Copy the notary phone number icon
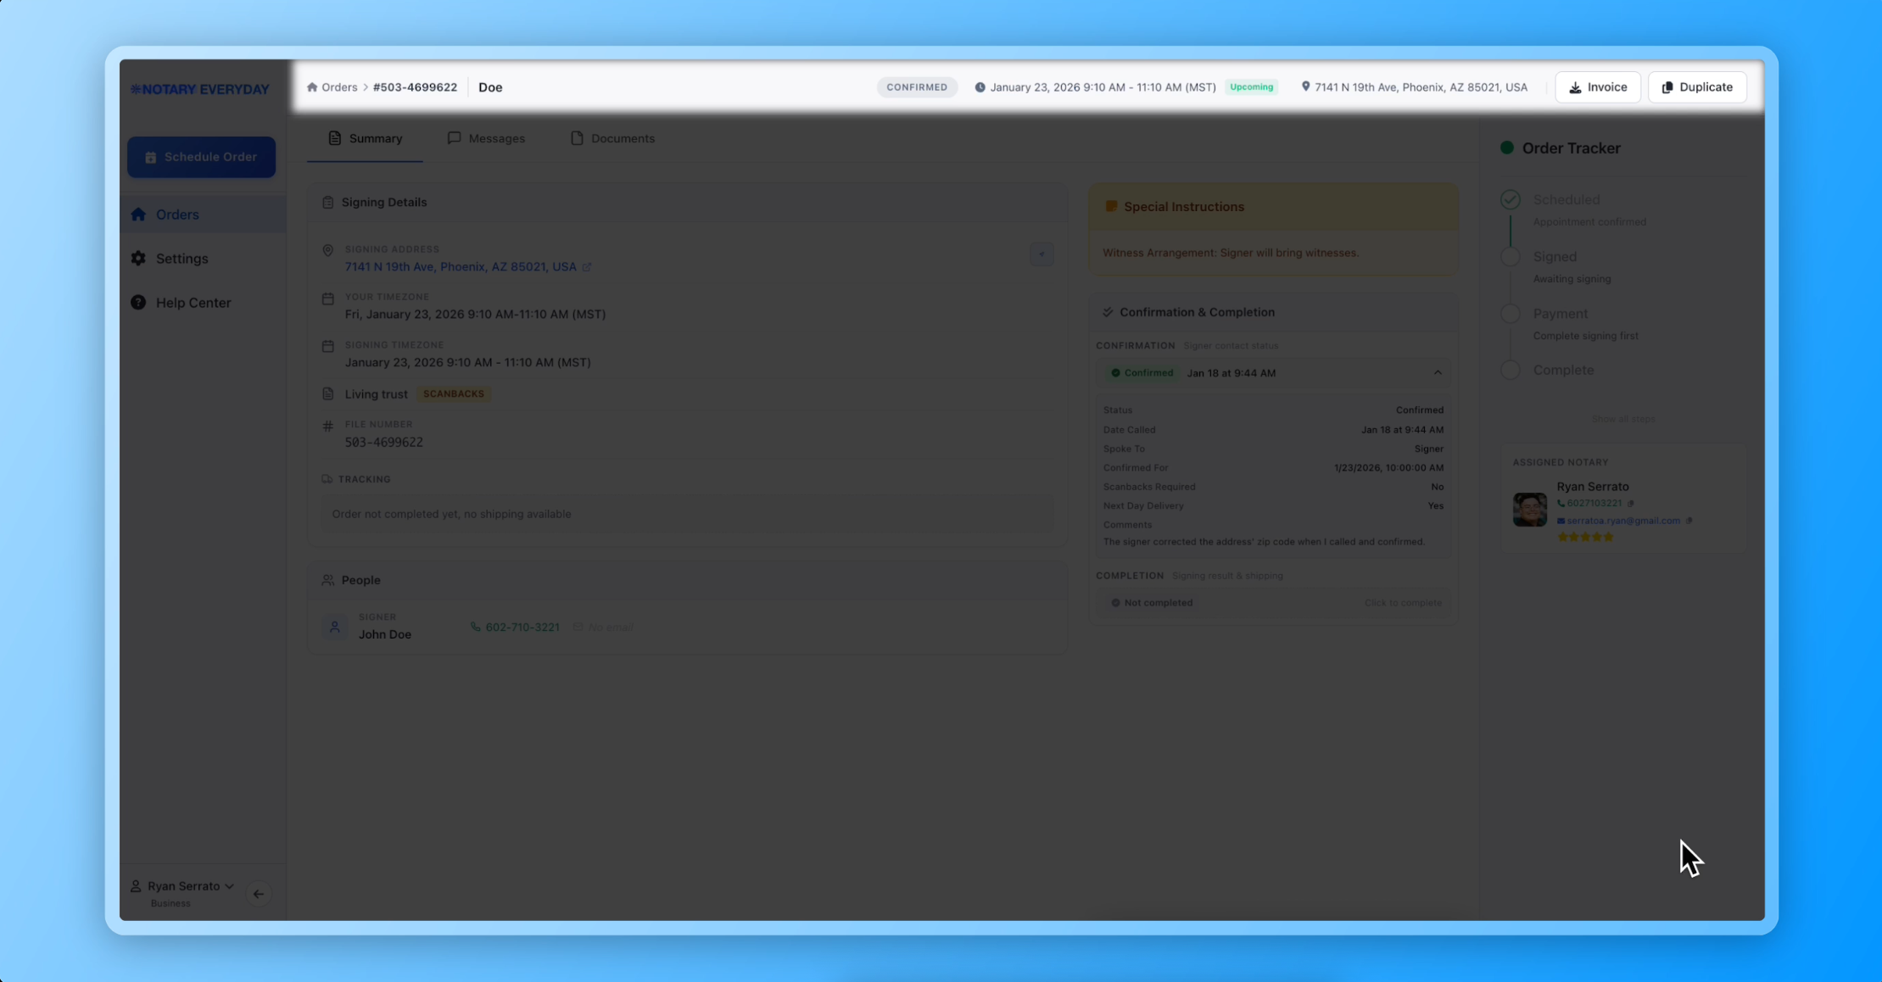Screen dimensions: 1882x982 [1631, 504]
